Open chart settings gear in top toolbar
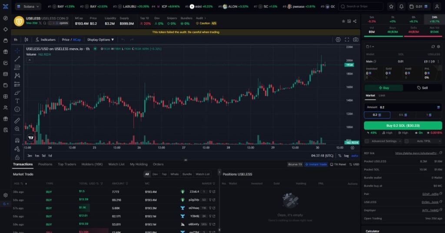 coord(338,40)
